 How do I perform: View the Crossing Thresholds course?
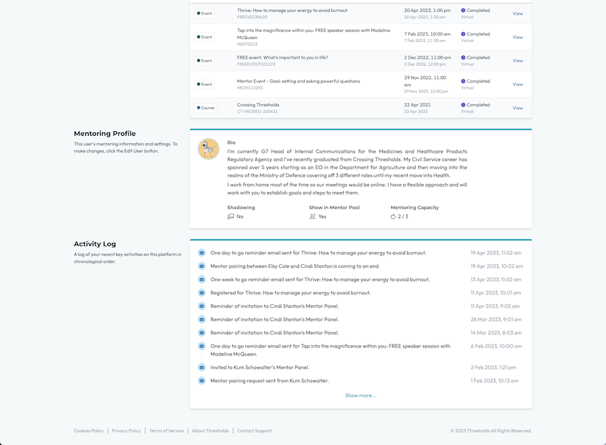(517, 108)
